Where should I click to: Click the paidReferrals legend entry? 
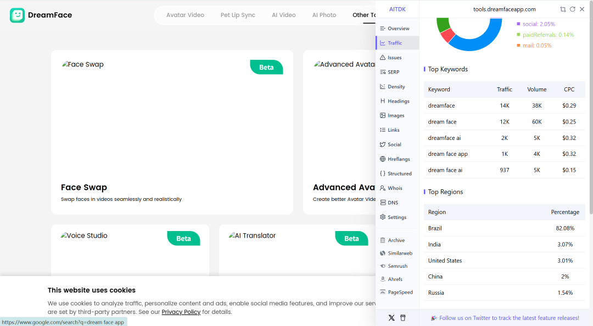(x=545, y=35)
